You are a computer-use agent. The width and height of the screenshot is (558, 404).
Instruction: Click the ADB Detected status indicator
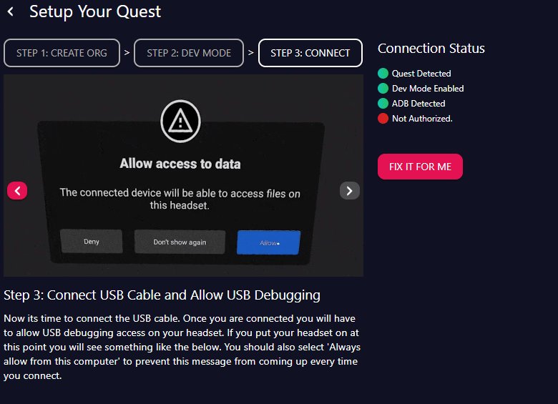(x=383, y=104)
